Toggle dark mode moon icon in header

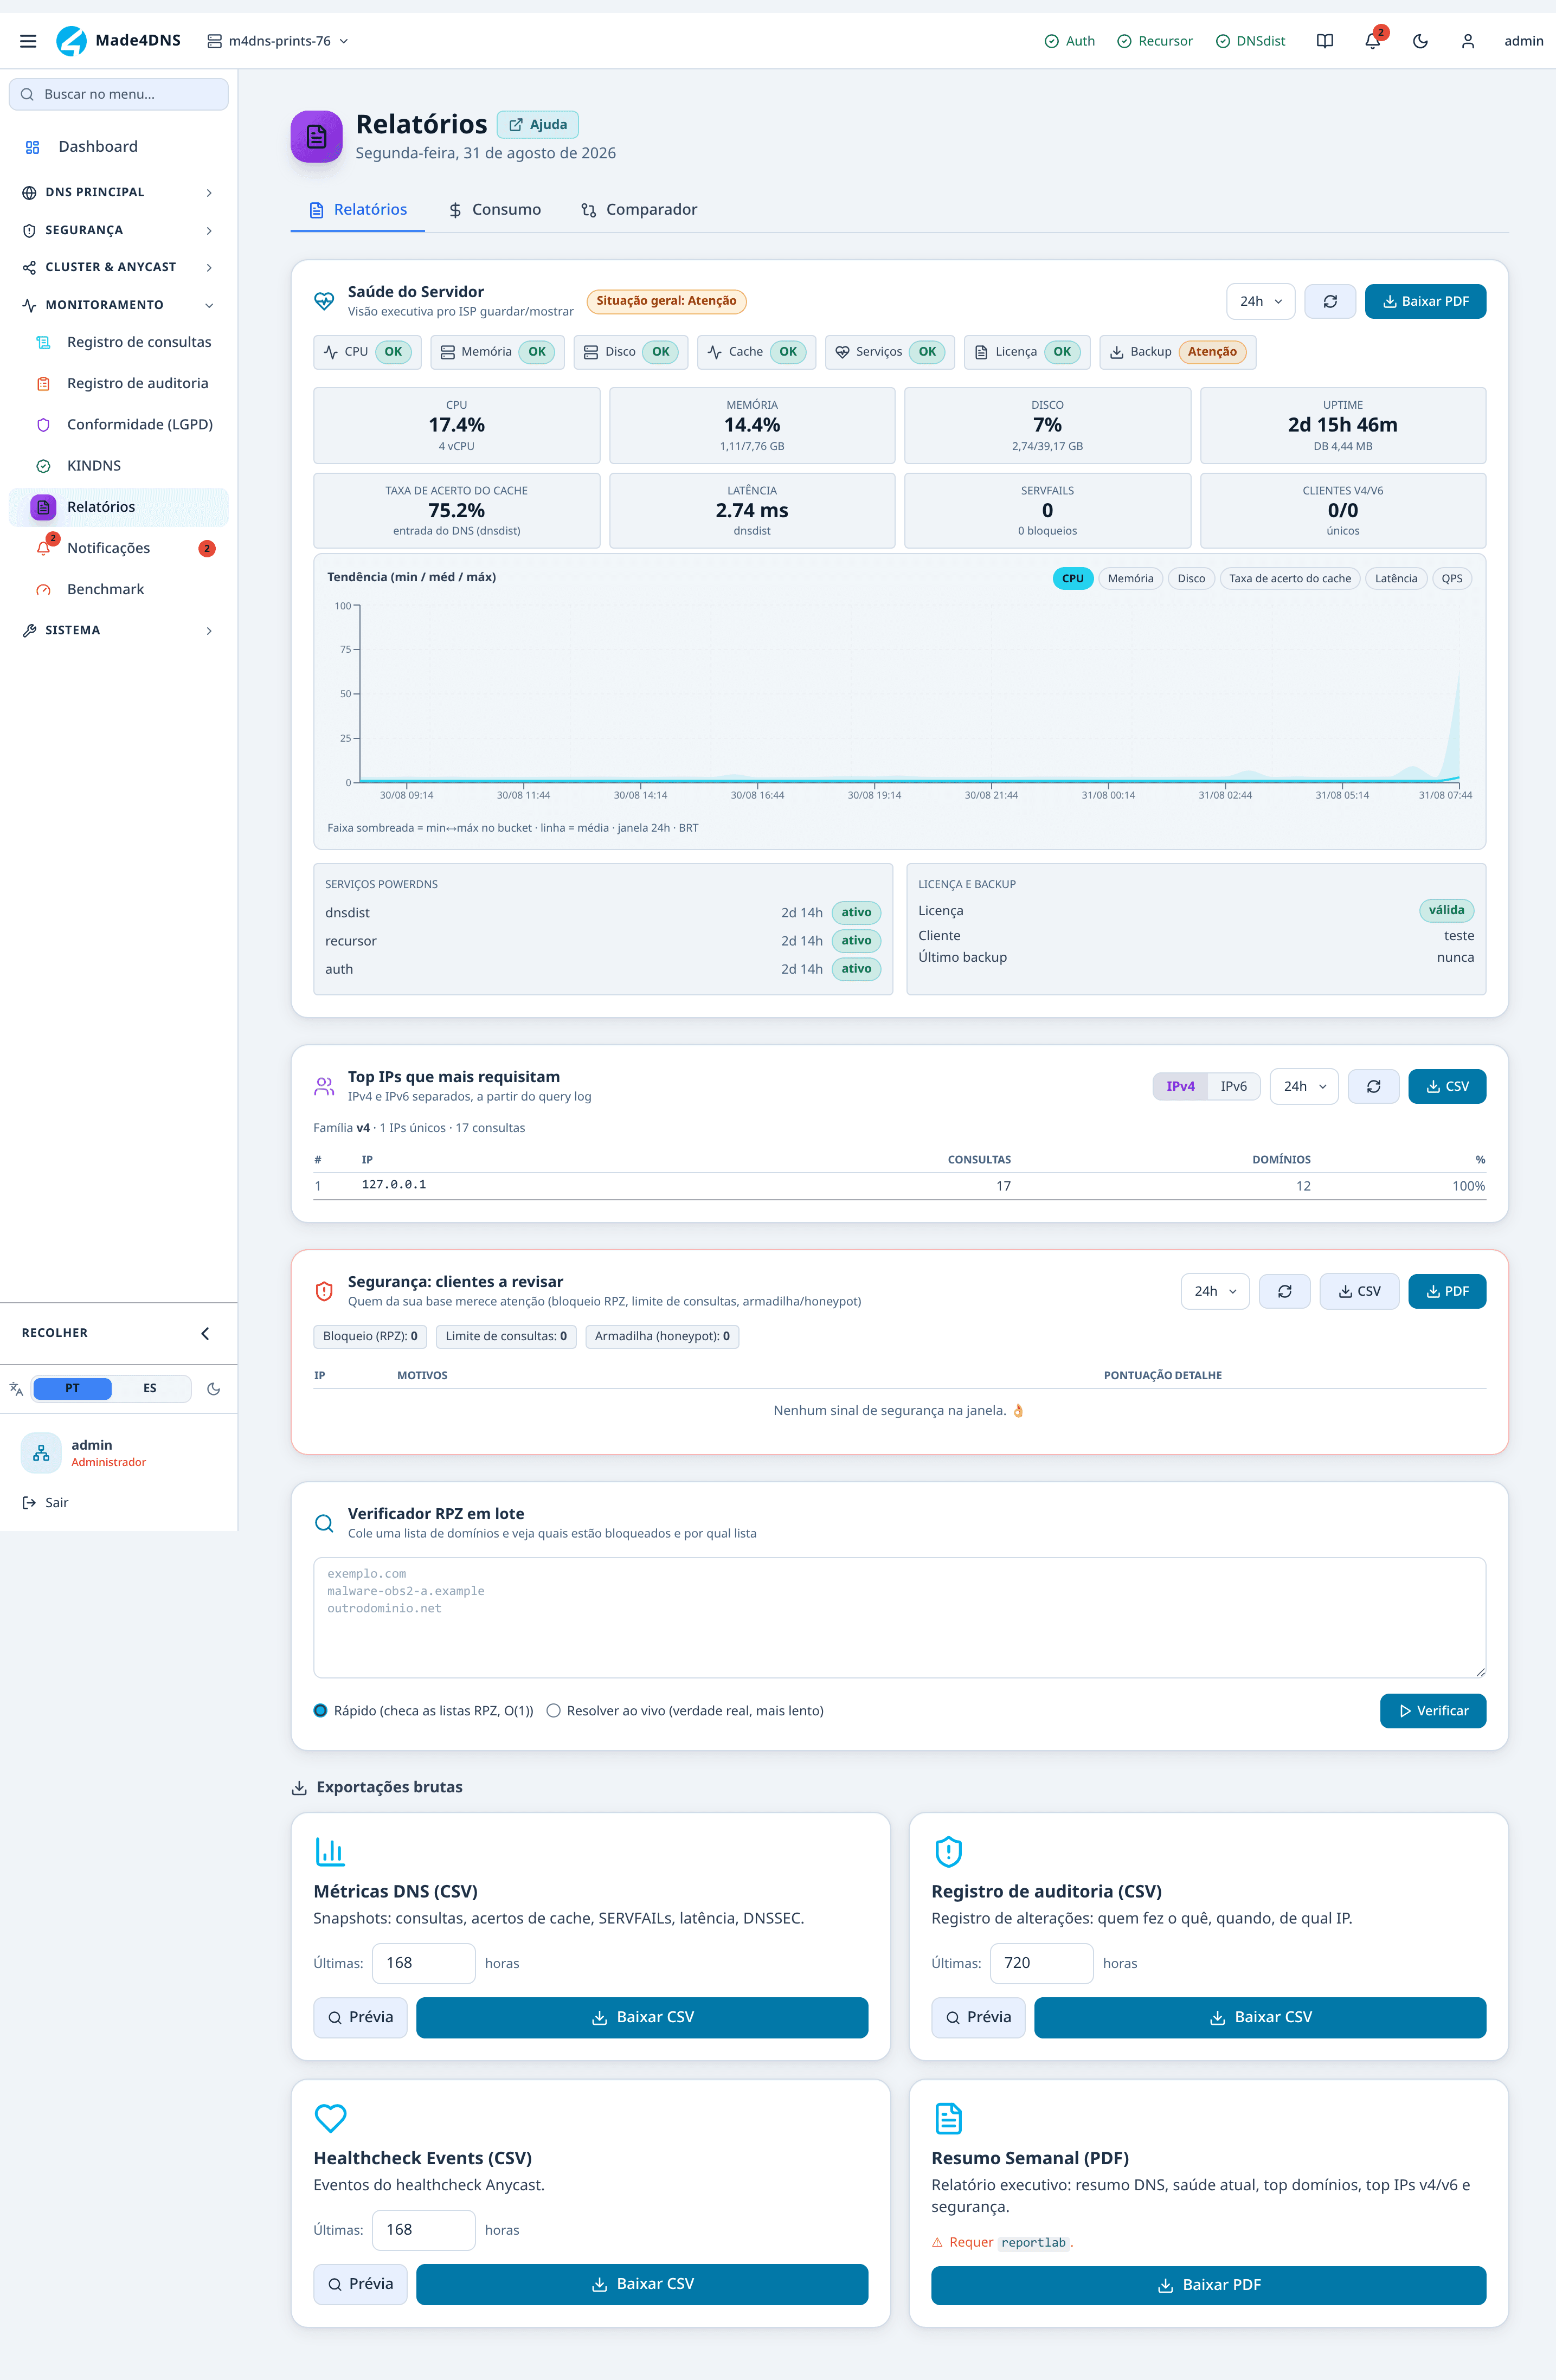[x=1420, y=41]
